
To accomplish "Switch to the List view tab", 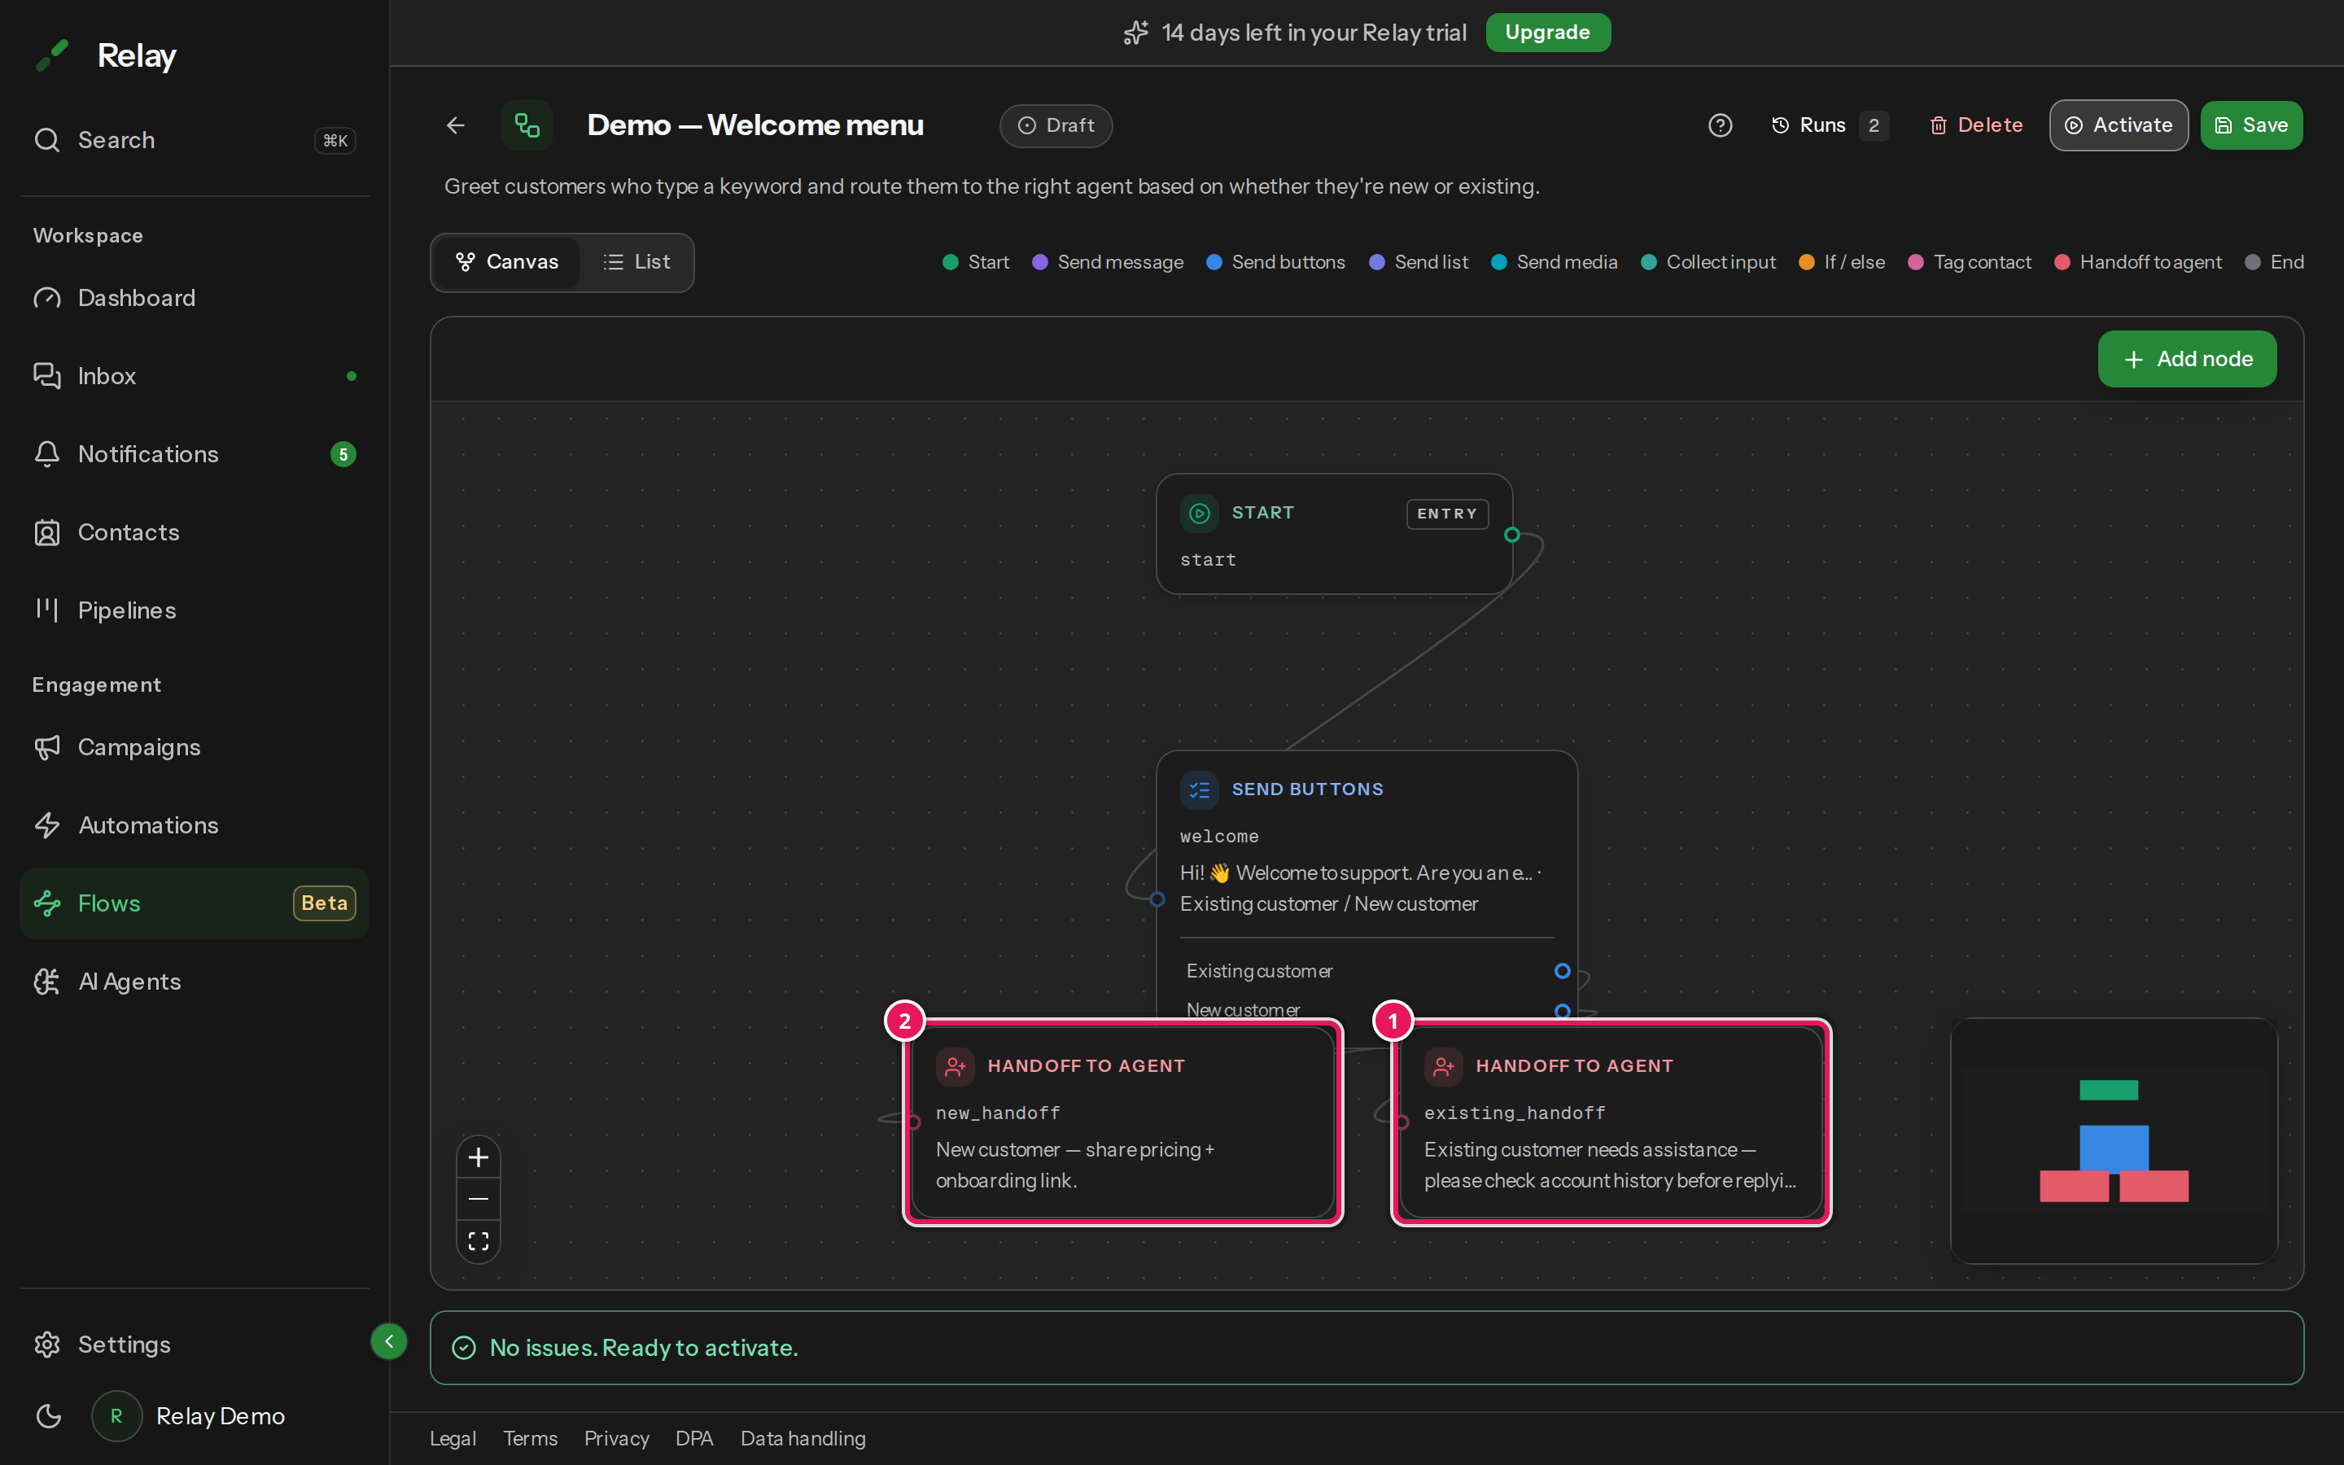I will pos(636,261).
